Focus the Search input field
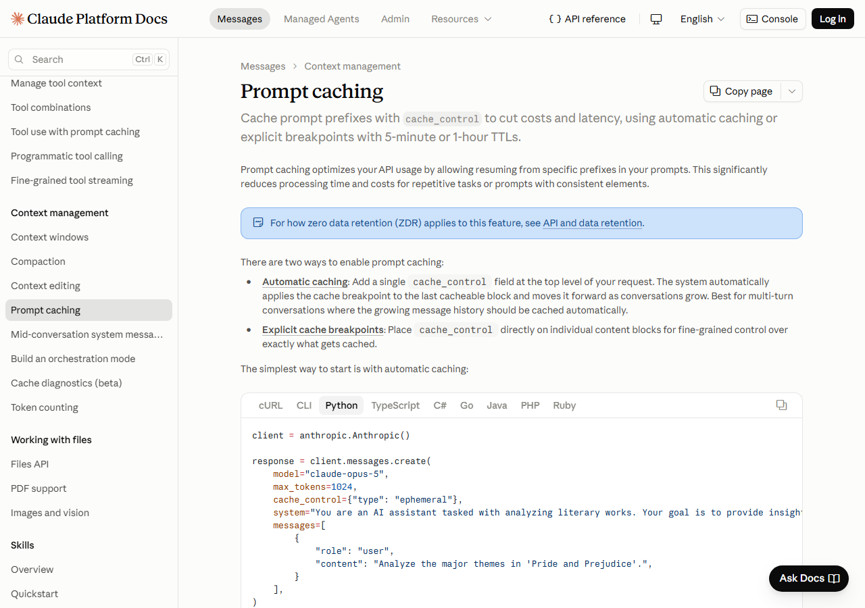 [89, 59]
